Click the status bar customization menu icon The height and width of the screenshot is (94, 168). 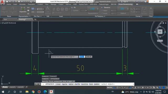coord(167,87)
